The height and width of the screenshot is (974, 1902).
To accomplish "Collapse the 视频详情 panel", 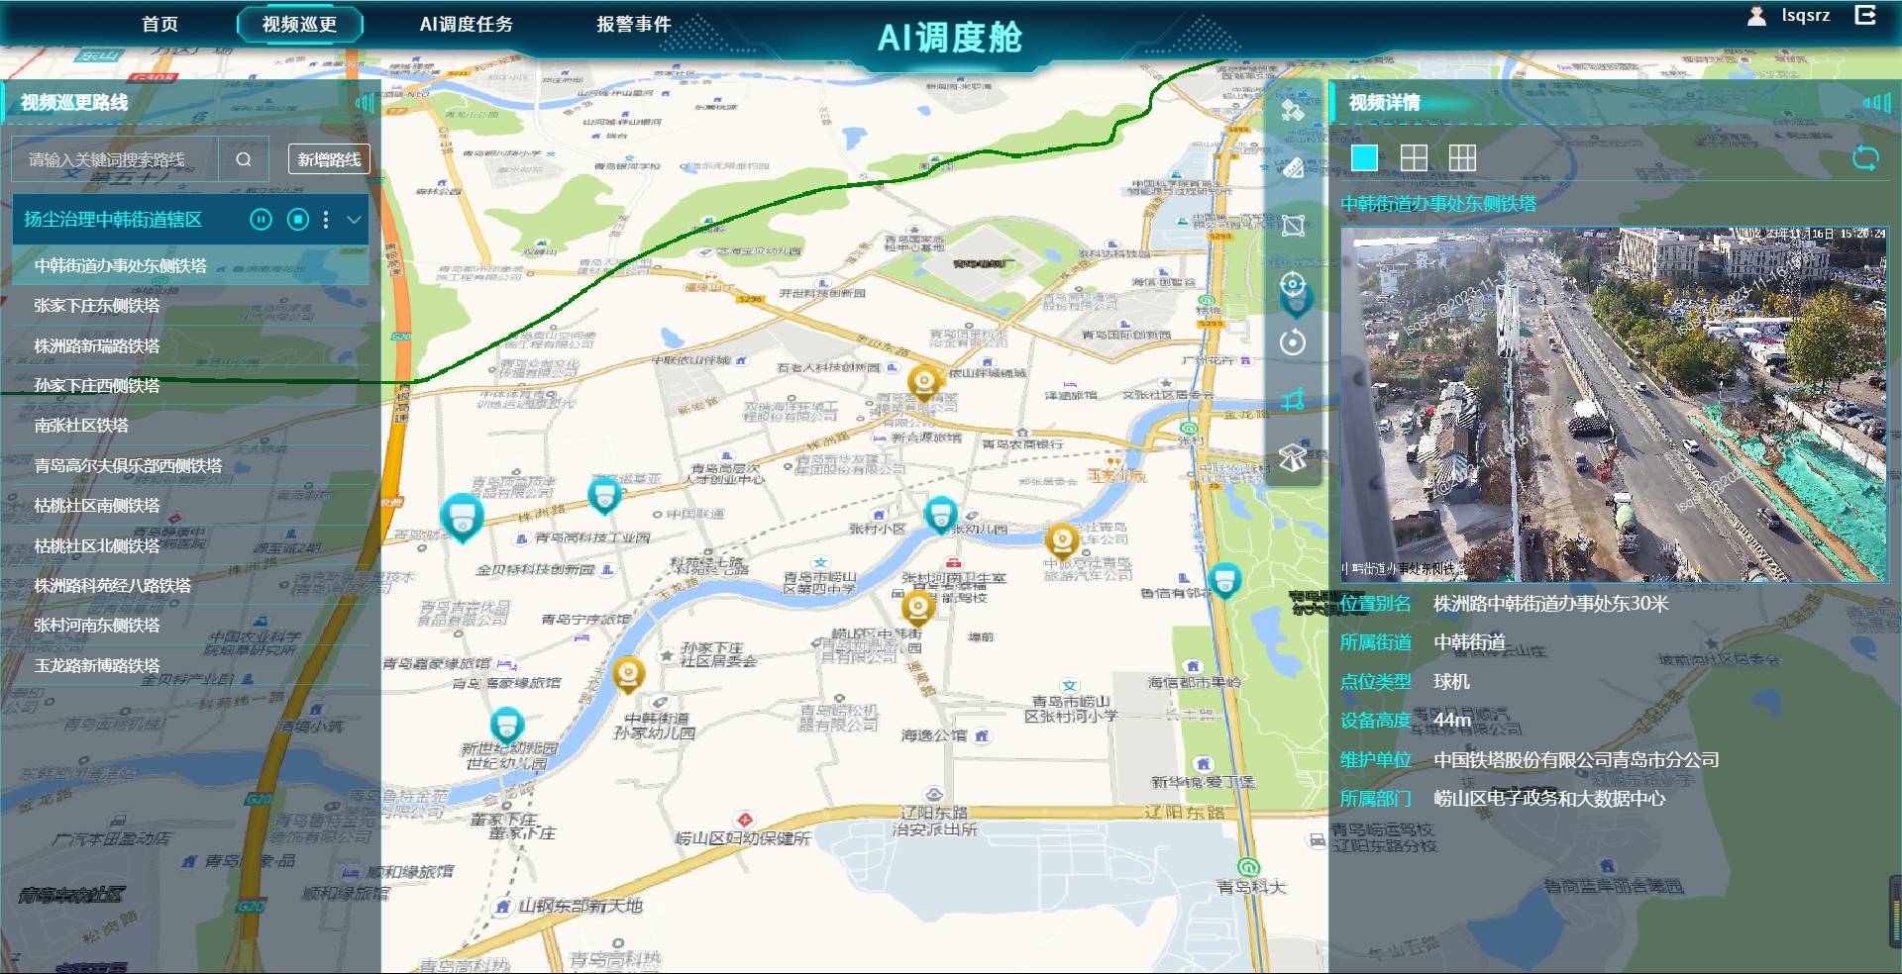I will click(x=1877, y=102).
